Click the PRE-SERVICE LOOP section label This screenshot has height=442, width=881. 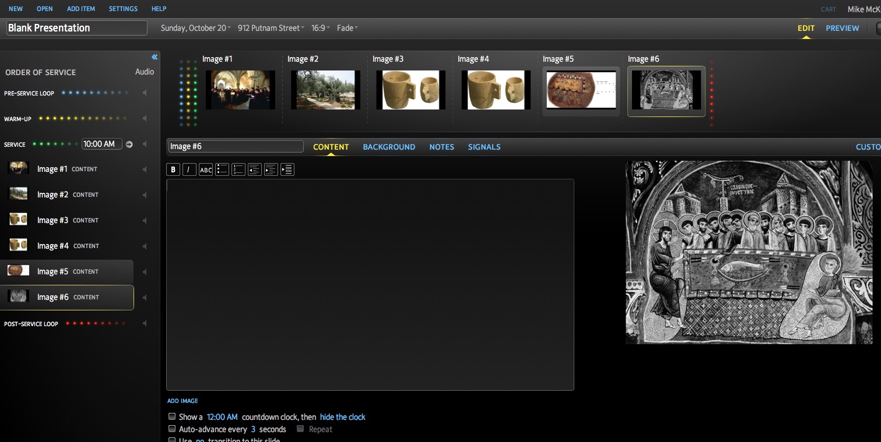[x=29, y=93]
